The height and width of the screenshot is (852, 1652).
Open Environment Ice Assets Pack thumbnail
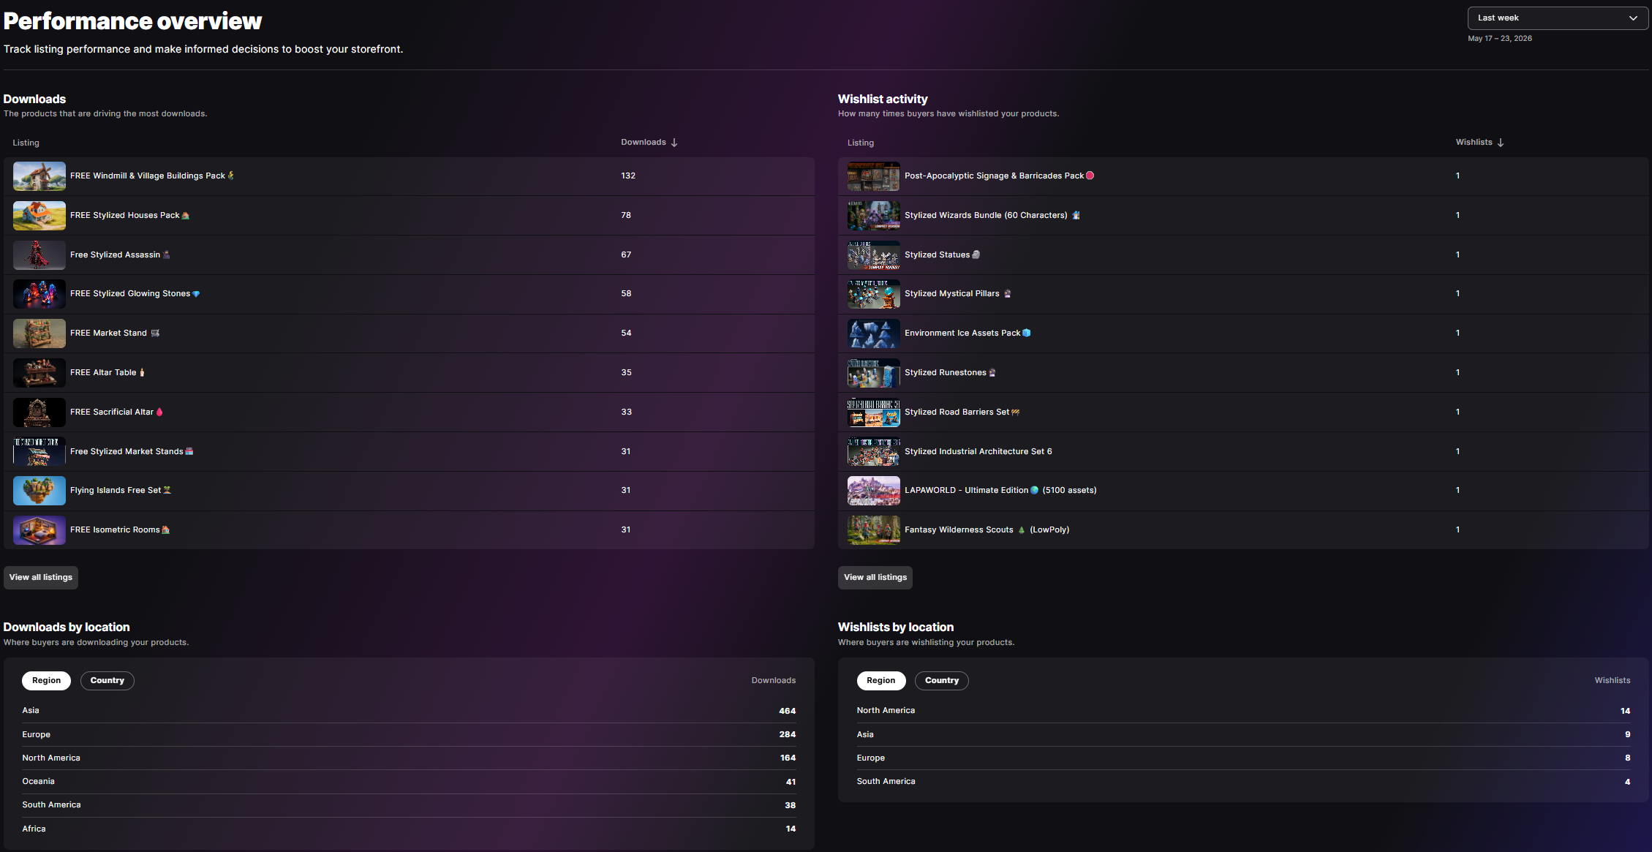874,333
